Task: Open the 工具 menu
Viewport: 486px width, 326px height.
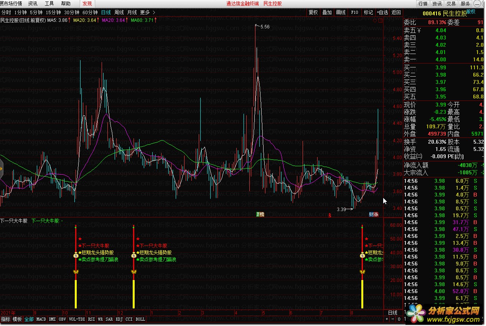Action: [49, 3]
